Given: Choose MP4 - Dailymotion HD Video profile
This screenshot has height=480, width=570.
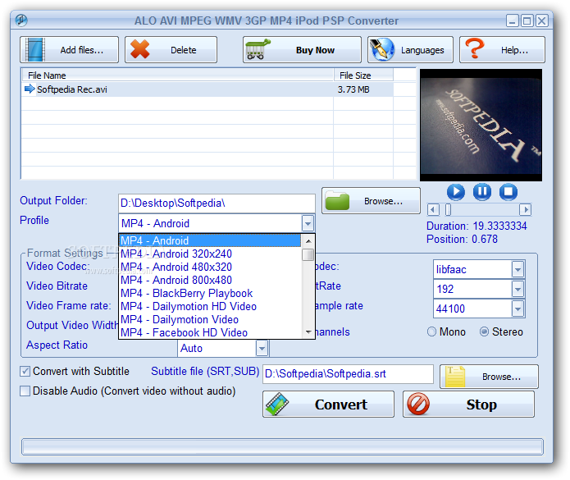Looking at the screenshot, I should point(211,306).
